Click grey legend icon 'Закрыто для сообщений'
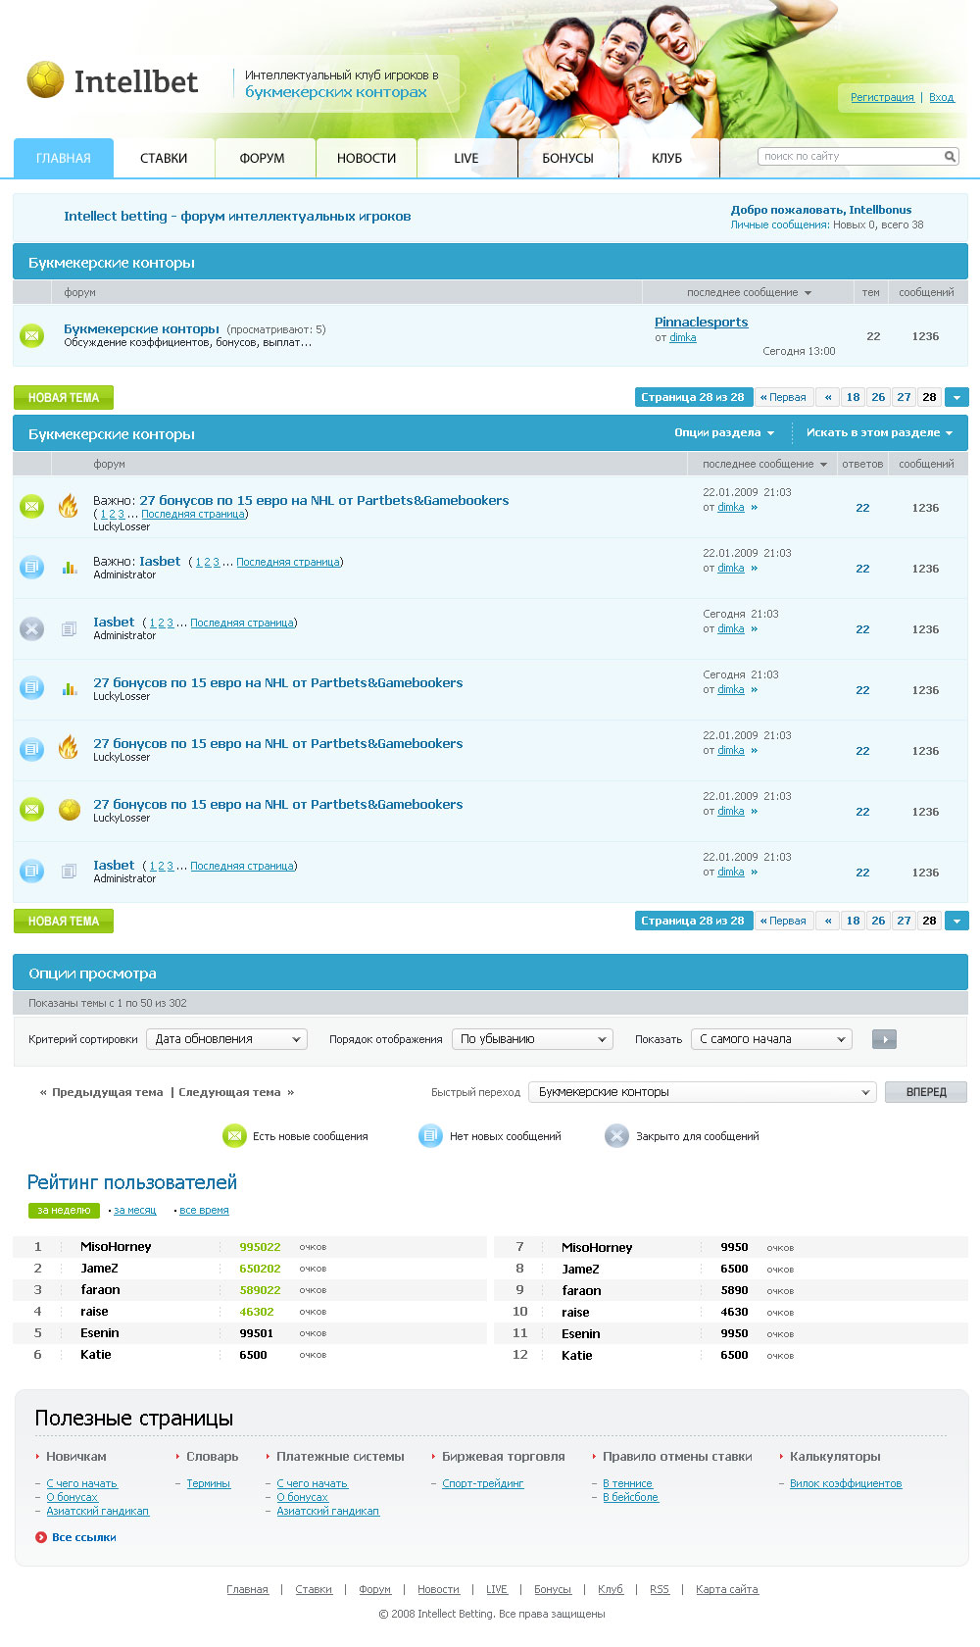Viewport: 980px width, 1647px height. (616, 1136)
